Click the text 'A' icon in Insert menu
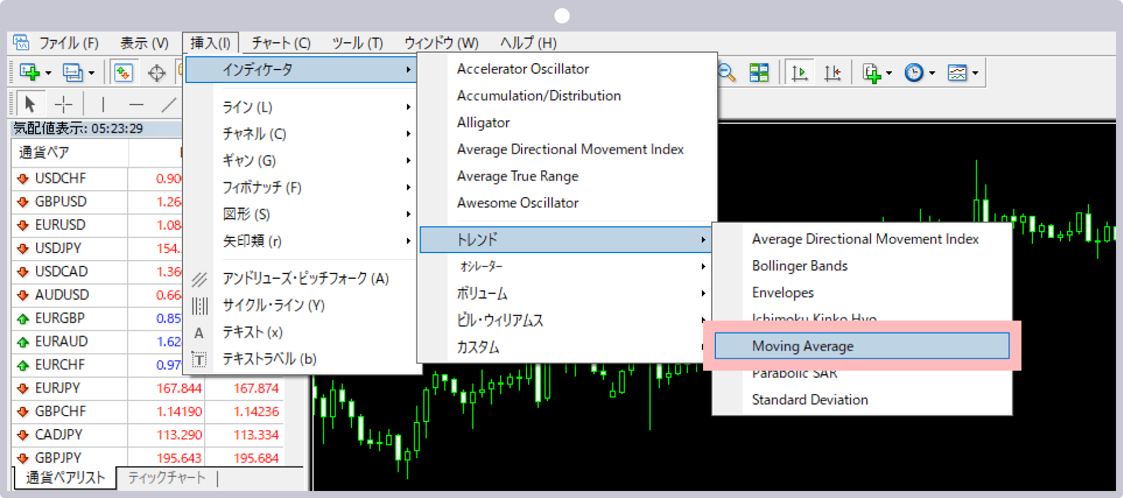The image size is (1123, 498). pyautogui.click(x=199, y=333)
